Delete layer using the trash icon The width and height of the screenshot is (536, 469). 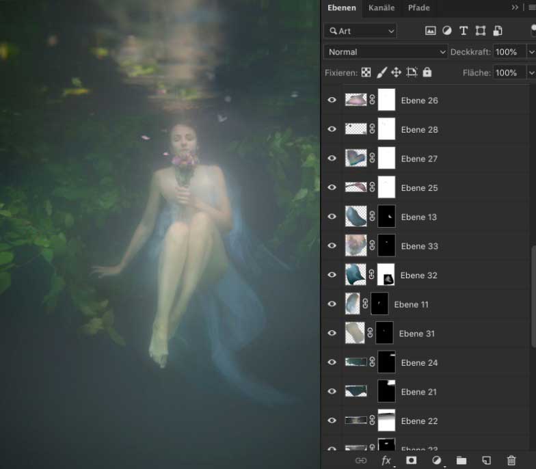(x=511, y=461)
